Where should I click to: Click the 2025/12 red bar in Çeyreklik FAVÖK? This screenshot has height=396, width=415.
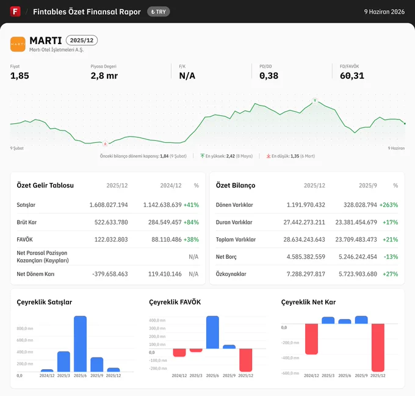(x=245, y=360)
